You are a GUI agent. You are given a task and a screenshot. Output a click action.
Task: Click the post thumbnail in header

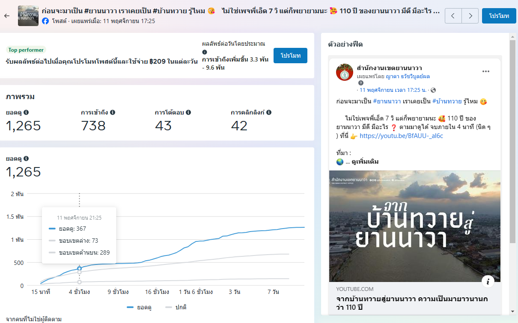28,16
